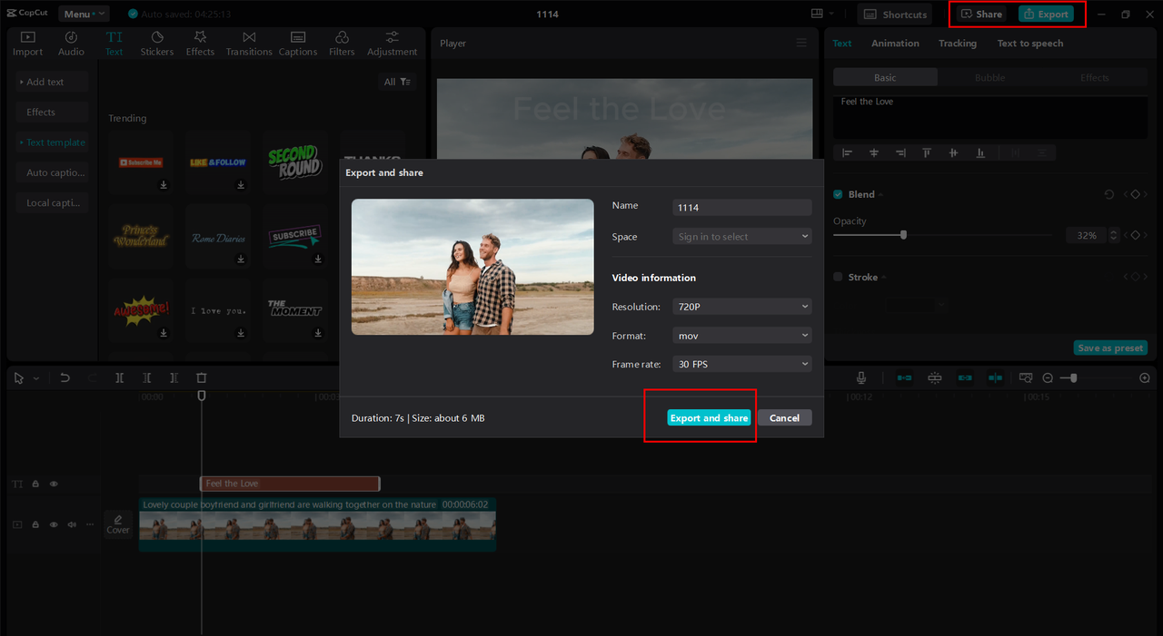Open the Effects panel in the top toolbar

tap(200, 44)
